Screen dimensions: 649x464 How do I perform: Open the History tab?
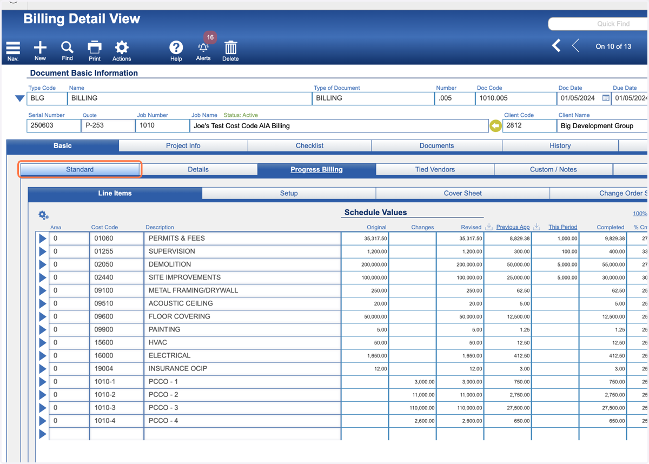[x=560, y=145]
